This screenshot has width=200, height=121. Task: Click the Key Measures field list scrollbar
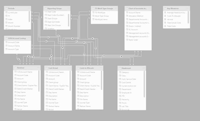tap(188, 17)
